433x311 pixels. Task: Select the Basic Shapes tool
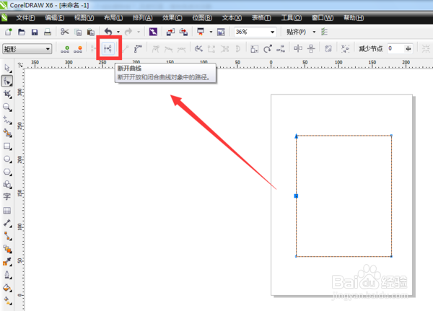point(7,184)
